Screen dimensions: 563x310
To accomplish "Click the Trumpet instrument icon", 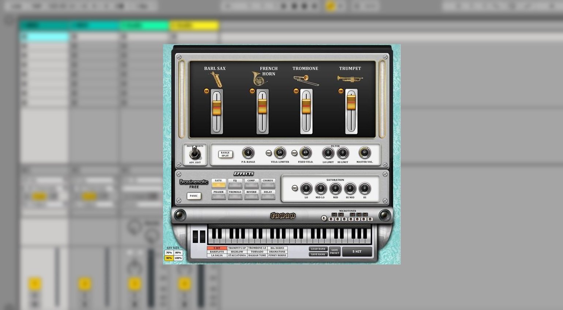I will pyautogui.click(x=350, y=79).
